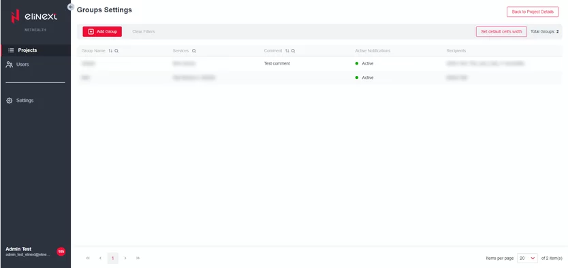Click Active status in first row
Viewport: 568px width, 268px height.
pyautogui.click(x=364, y=63)
